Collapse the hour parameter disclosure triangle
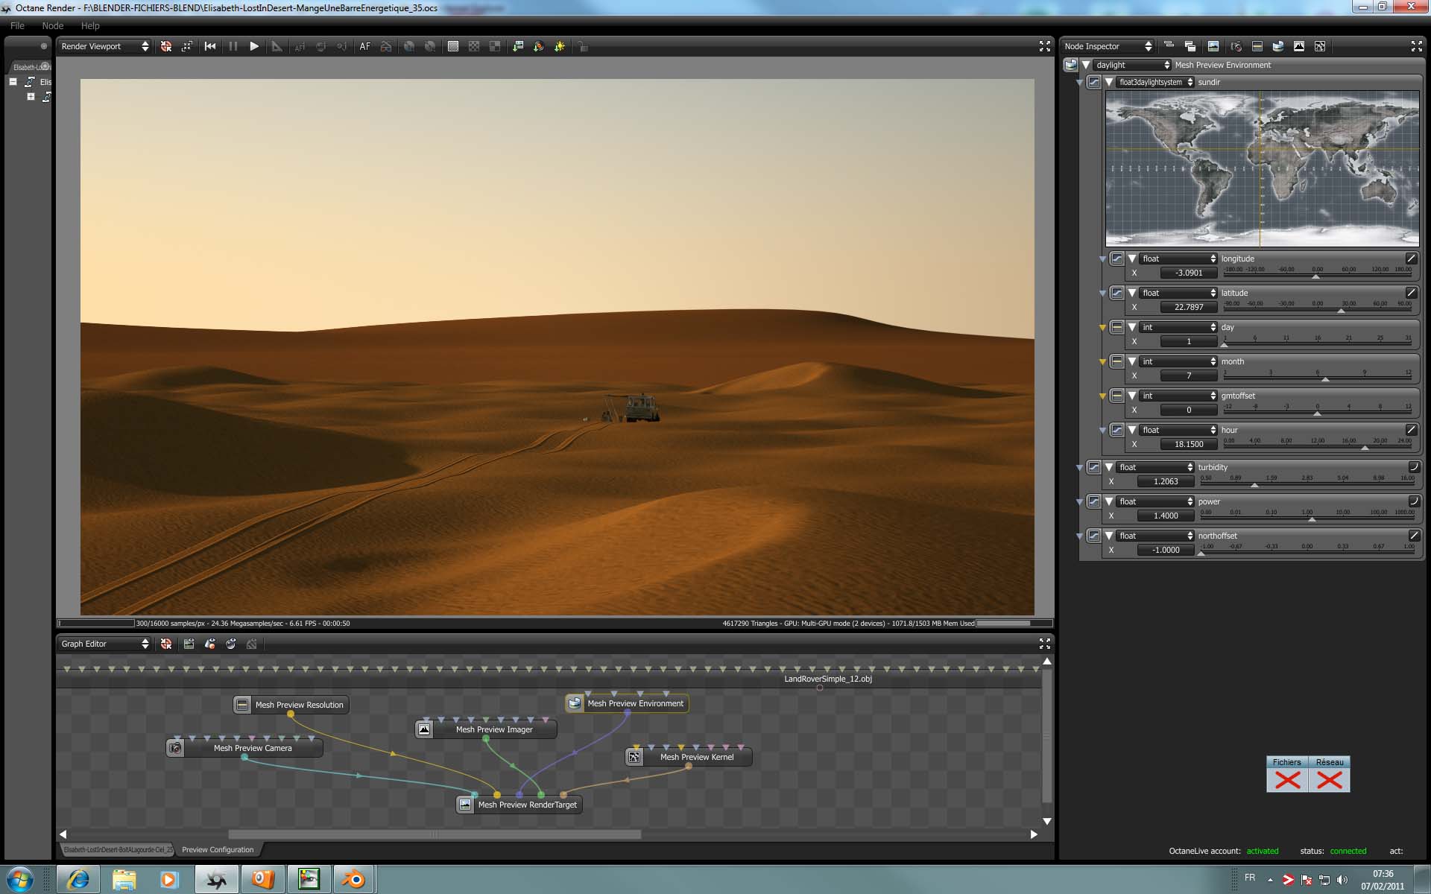Screen dimensions: 1431x894 pyautogui.click(x=1132, y=430)
